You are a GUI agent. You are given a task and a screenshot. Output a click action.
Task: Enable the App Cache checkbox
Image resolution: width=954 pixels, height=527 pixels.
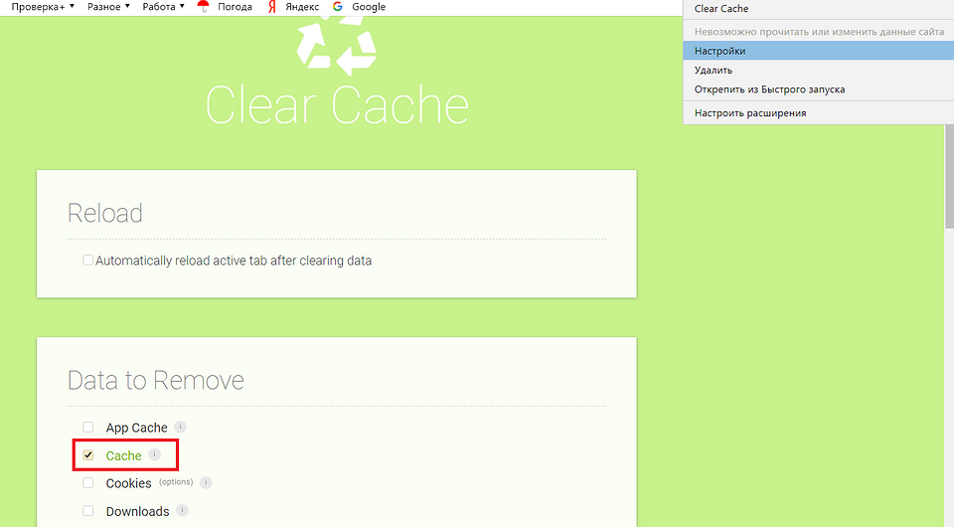(88, 428)
